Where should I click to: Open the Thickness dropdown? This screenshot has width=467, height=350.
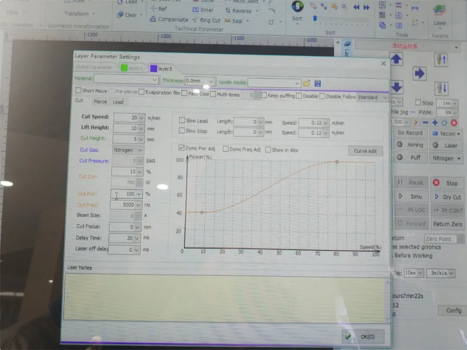[211, 81]
